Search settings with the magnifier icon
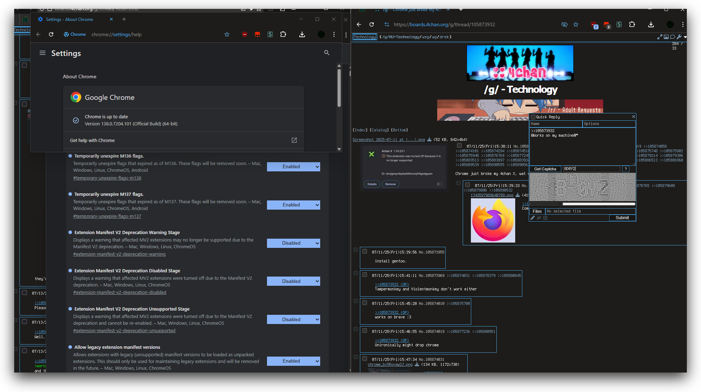Screen dimensions: 701x392 327,53
